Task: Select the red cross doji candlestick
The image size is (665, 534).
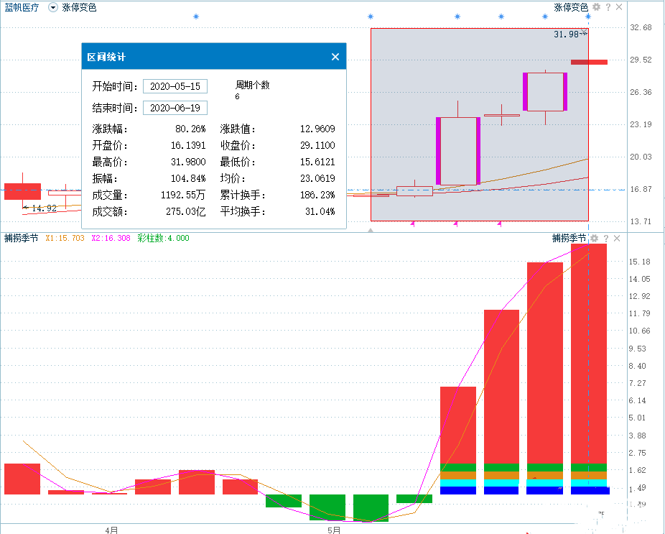Action: [502, 115]
